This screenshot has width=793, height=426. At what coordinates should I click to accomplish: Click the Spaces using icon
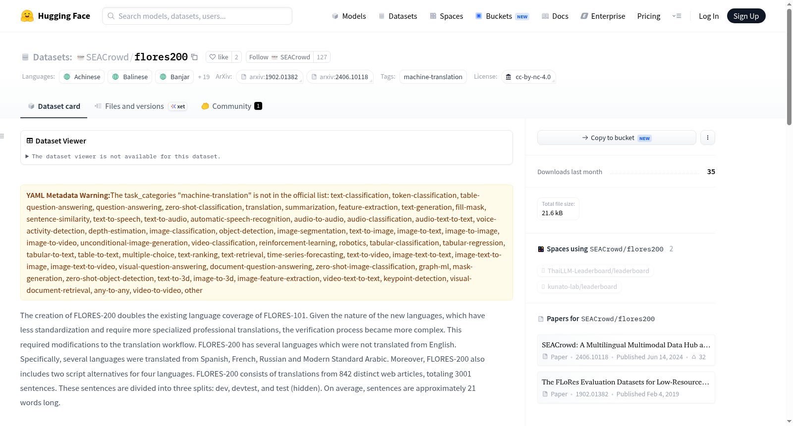[541, 249]
